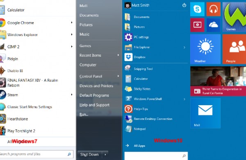Screen dimensions: 246x160
Task: Show All Apps in the Windows 10 menu
Action: [x=139, y=146]
